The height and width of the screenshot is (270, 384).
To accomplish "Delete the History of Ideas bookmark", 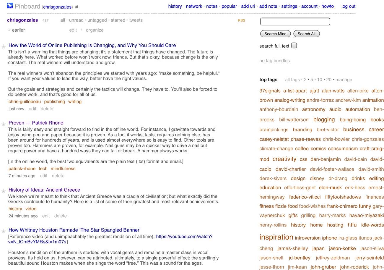I will [61, 216].
